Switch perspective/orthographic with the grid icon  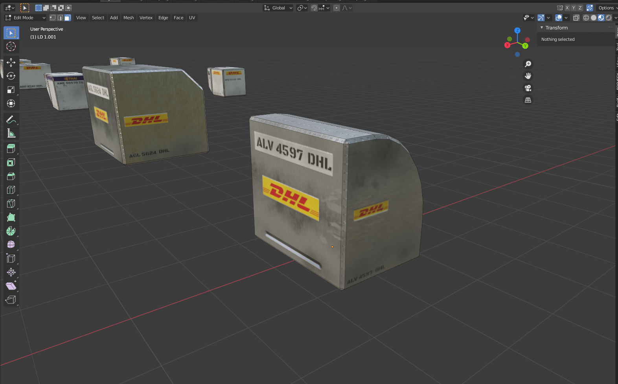(528, 100)
